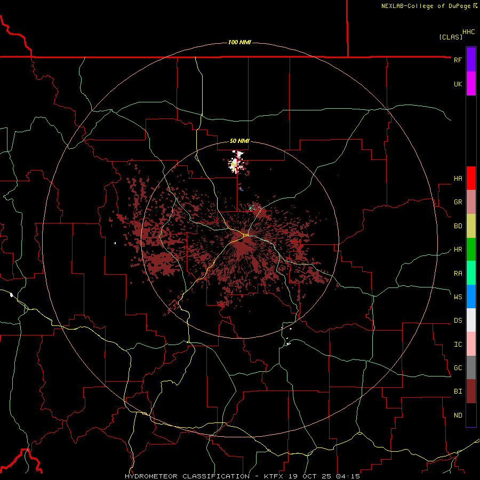Click the HYDROMETEOR CLASSIFICATION title text
480x480 pixels.
pyautogui.click(x=187, y=476)
